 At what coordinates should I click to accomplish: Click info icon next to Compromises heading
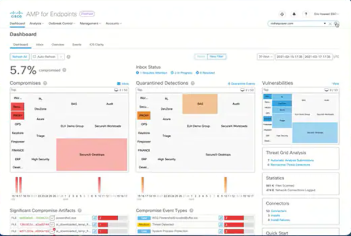pyautogui.click(x=45, y=83)
